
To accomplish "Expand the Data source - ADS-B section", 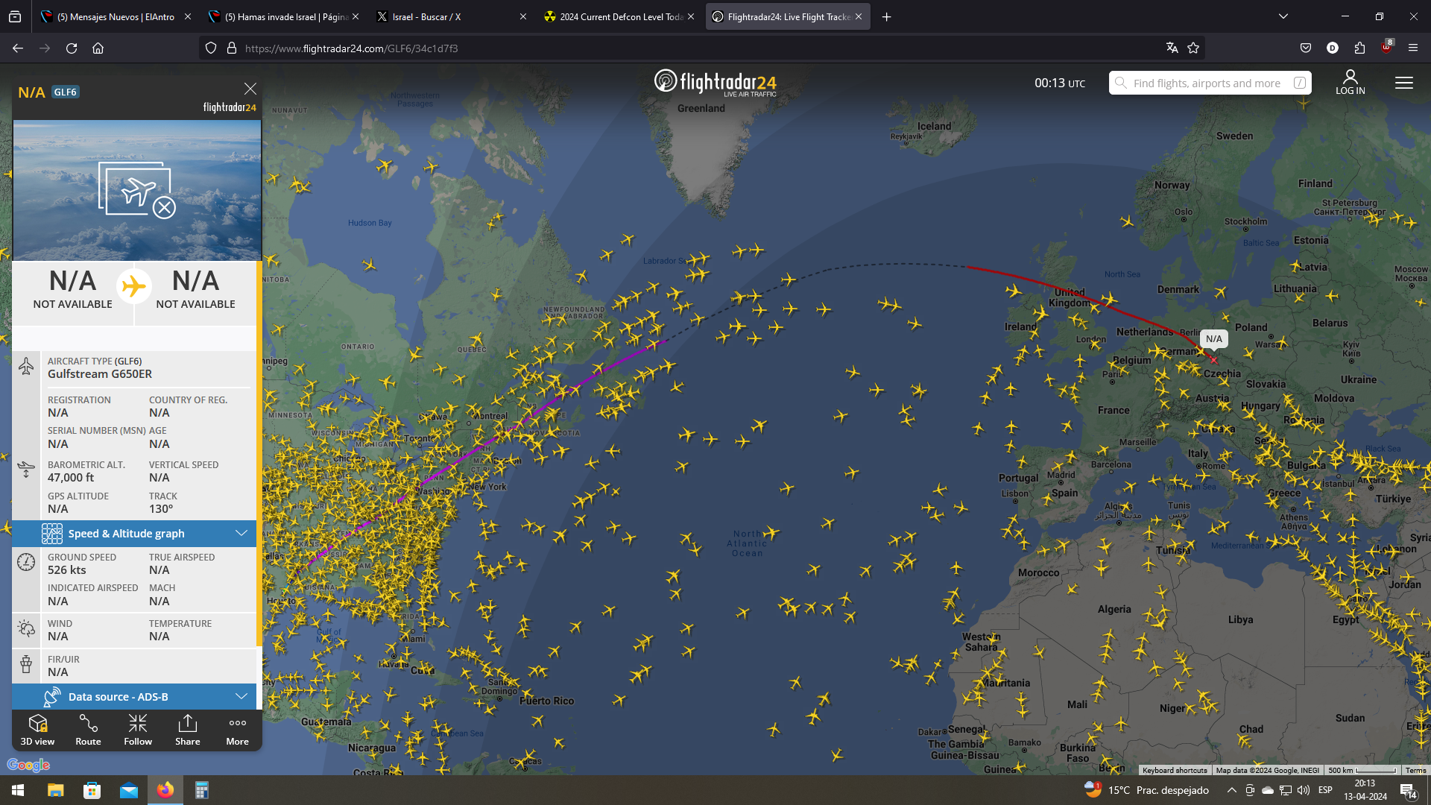I will [134, 696].
